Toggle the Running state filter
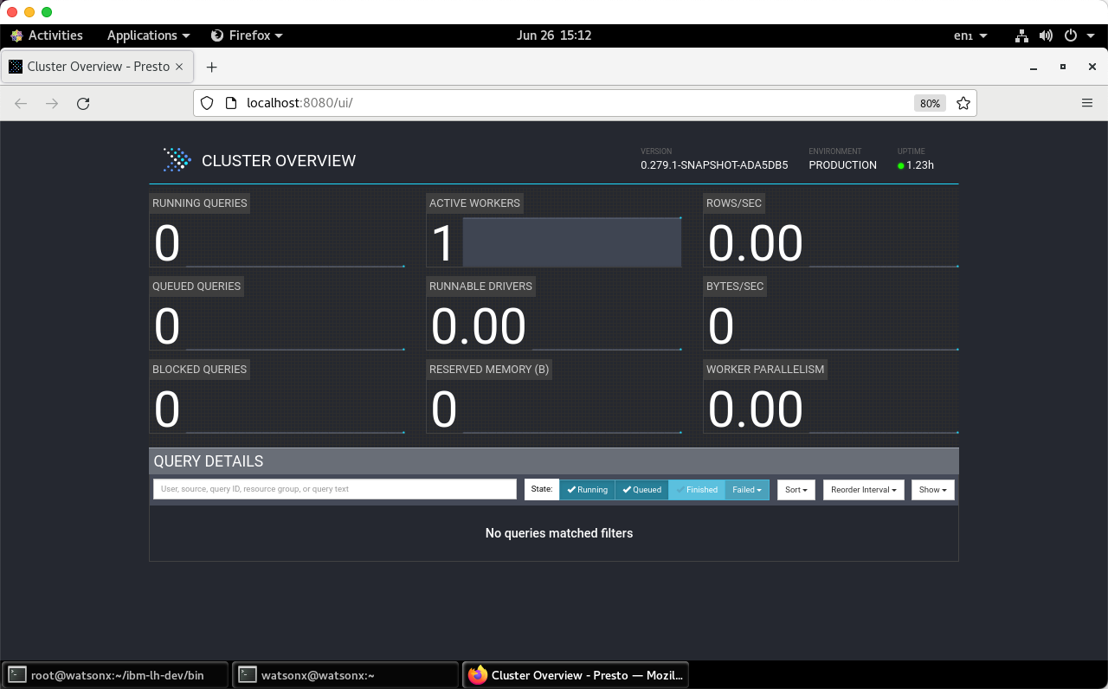The width and height of the screenshot is (1108, 689). click(x=587, y=490)
